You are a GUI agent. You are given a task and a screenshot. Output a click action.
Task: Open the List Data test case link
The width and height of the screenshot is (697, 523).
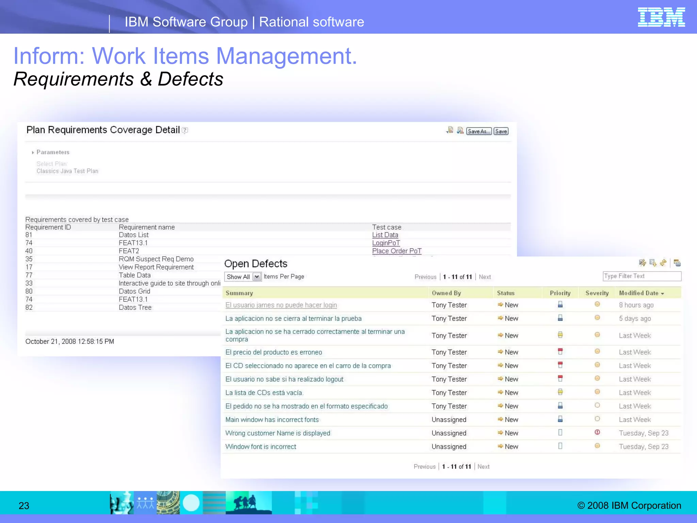tap(385, 235)
